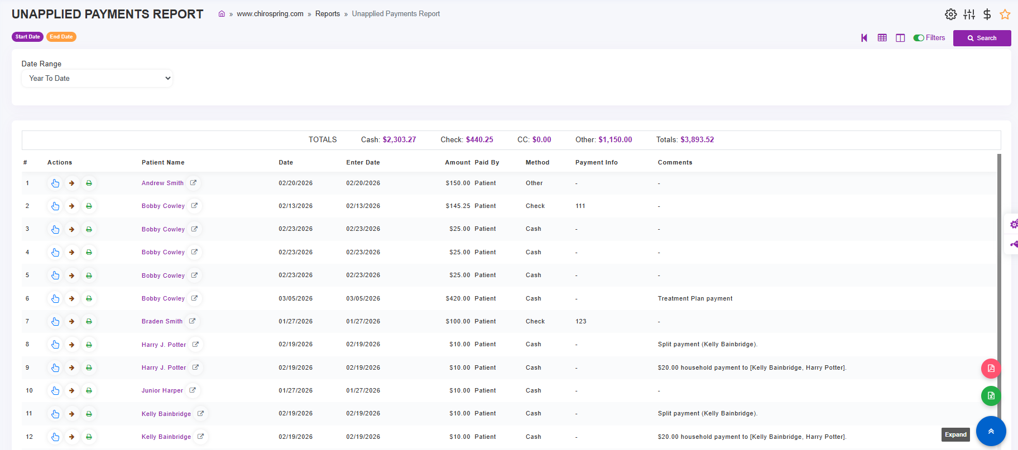Click arrow action icon for Braden Smith row
This screenshot has height=450, width=1018.
pos(71,321)
